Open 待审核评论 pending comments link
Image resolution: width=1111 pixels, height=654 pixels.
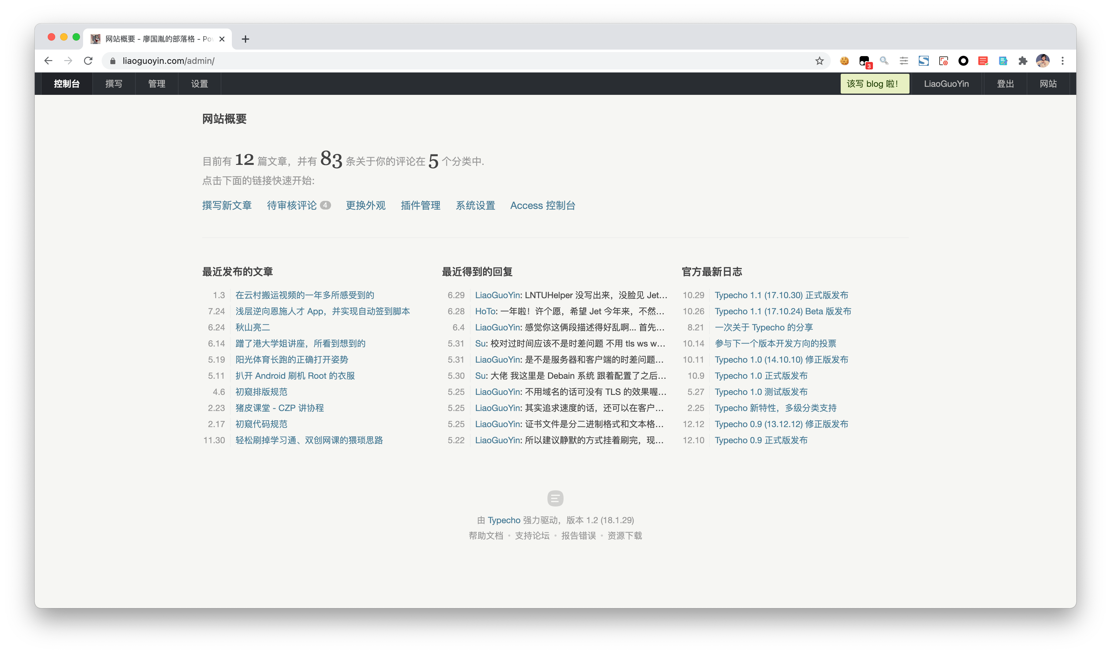pos(299,205)
